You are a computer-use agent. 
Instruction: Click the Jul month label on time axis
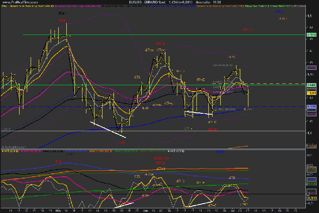(232, 210)
